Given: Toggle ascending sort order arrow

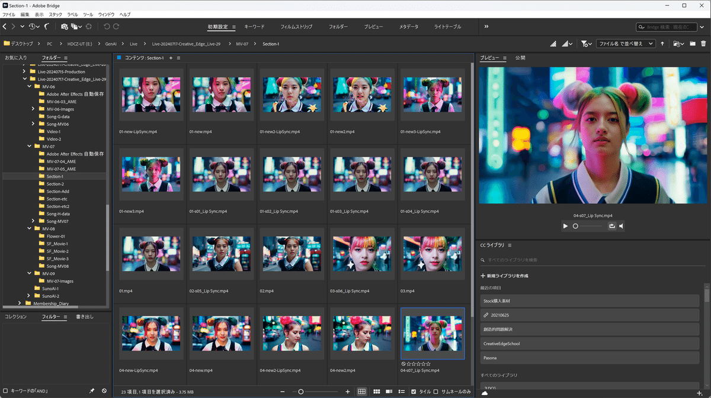Looking at the screenshot, I should 662,44.
